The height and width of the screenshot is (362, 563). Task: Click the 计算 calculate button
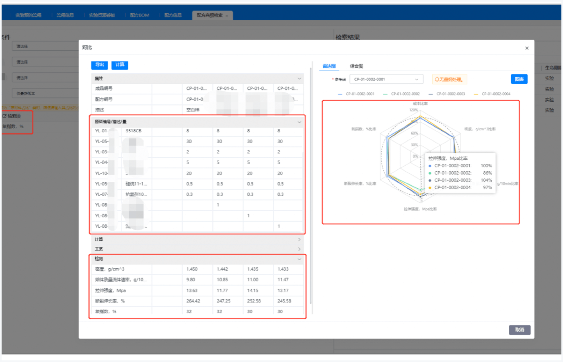point(120,65)
